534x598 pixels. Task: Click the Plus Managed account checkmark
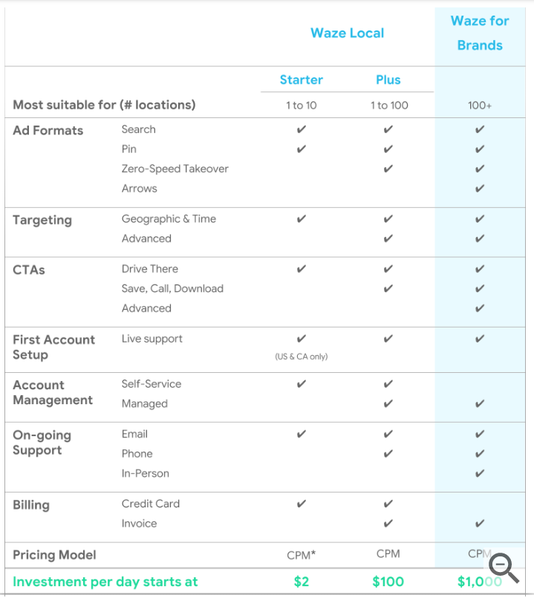(x=388, y=403)
